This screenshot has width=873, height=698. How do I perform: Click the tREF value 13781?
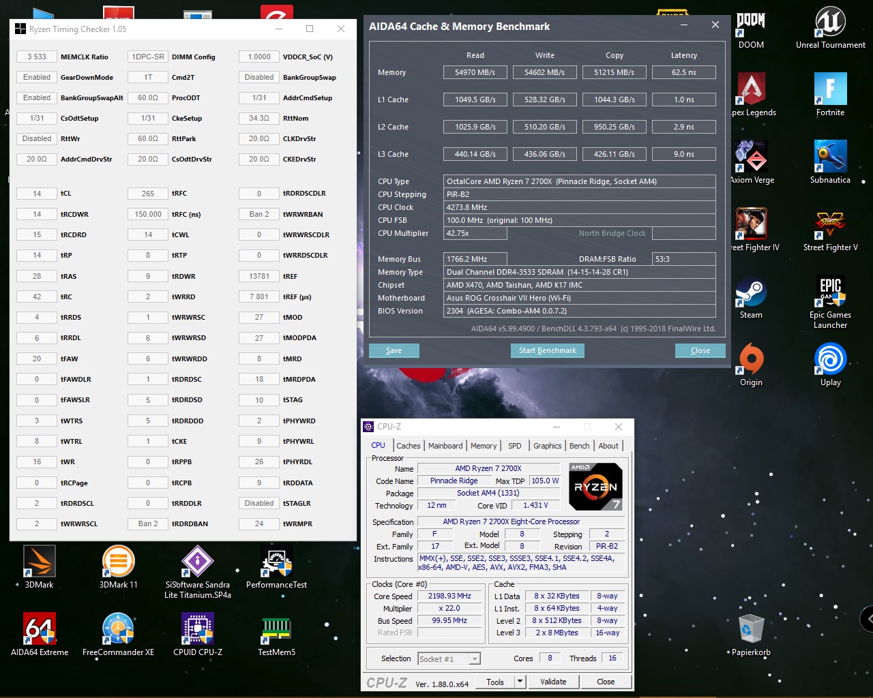point(259,276)
